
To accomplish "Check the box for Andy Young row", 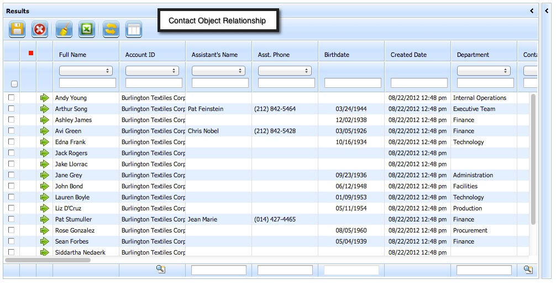I will coord(11,98).
